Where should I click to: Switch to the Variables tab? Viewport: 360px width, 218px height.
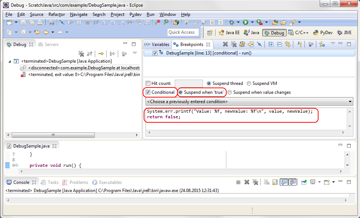click(x=157, y=44)
